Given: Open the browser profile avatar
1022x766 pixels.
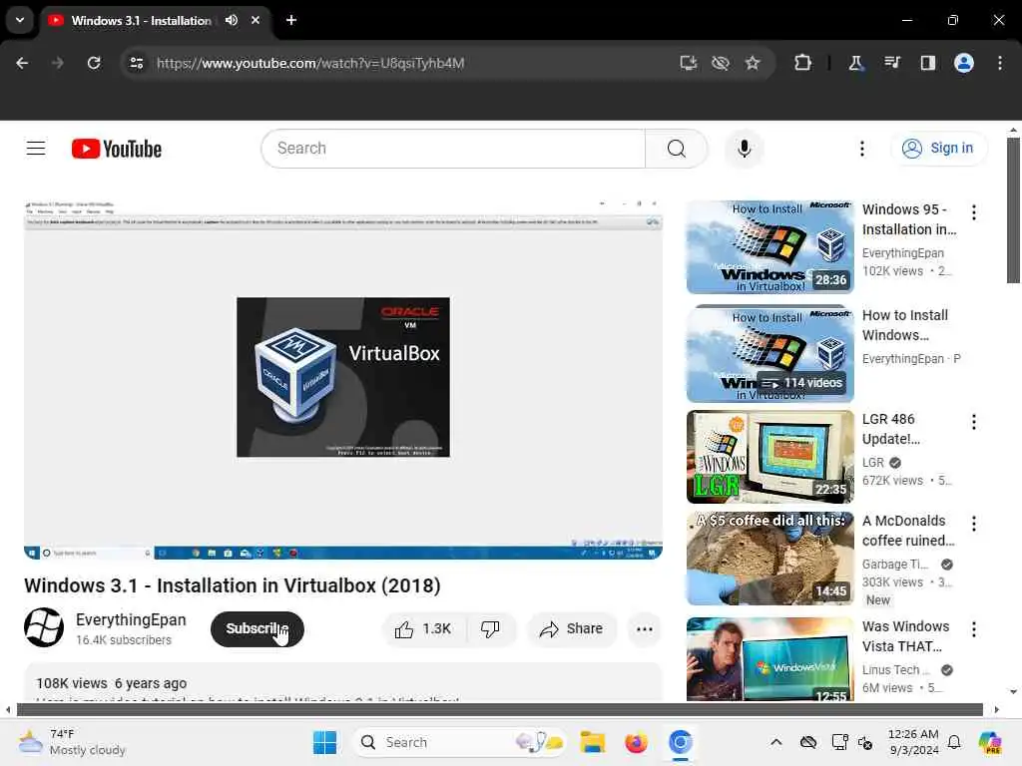Looking at the screenshot, I should click(x=964, y=63).
